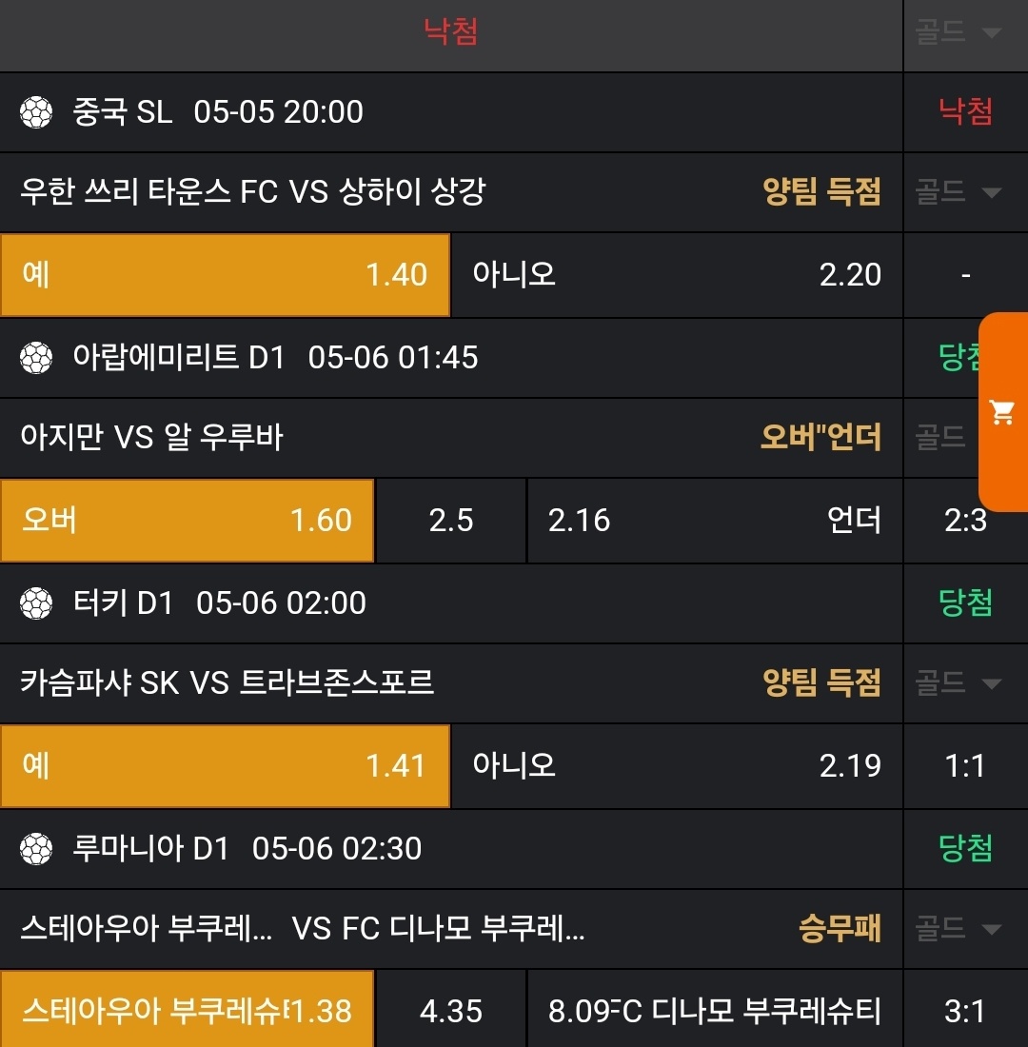Pick 아니오 at 2.19 odds
The width and height of the screenshot is (1028, 1047).
click(x=676, y=766)
